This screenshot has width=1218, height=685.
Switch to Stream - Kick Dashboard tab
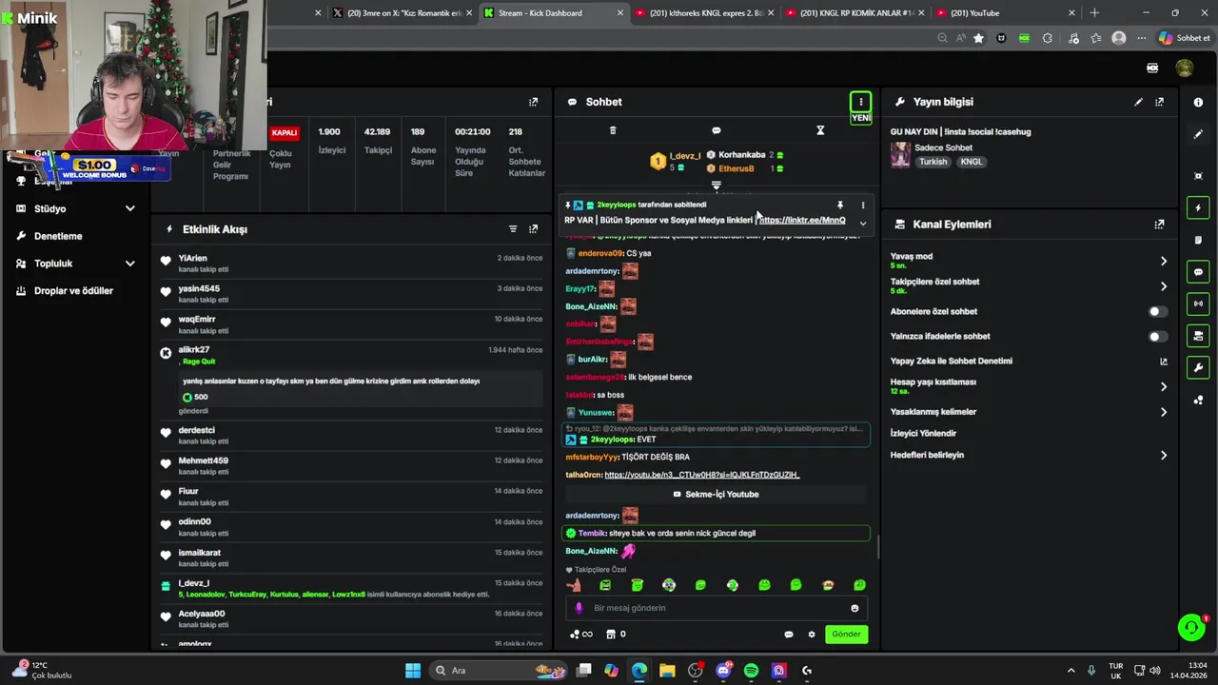(553, 13)
